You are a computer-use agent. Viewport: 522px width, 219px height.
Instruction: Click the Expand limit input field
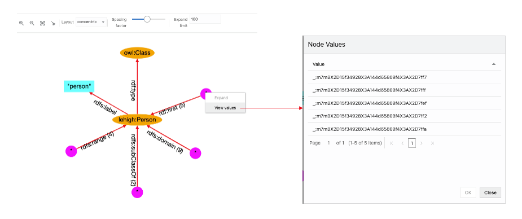(x=205, y=19)
